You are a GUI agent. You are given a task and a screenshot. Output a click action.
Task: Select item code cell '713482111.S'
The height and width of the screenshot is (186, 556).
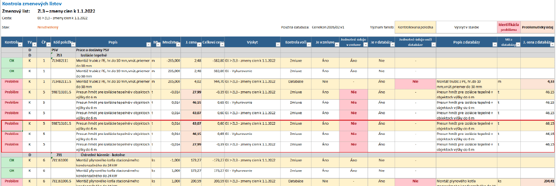tap(63, 83)
